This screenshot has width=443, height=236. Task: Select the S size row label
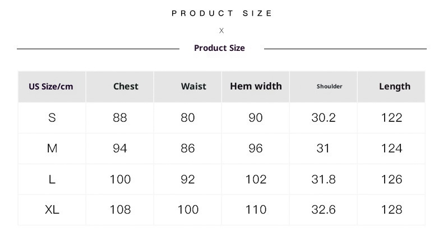coord(52,117)
